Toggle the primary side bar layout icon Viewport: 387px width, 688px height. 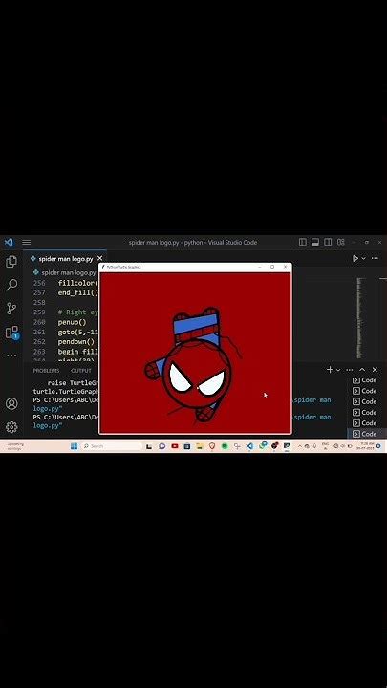(x=302, y=242)
